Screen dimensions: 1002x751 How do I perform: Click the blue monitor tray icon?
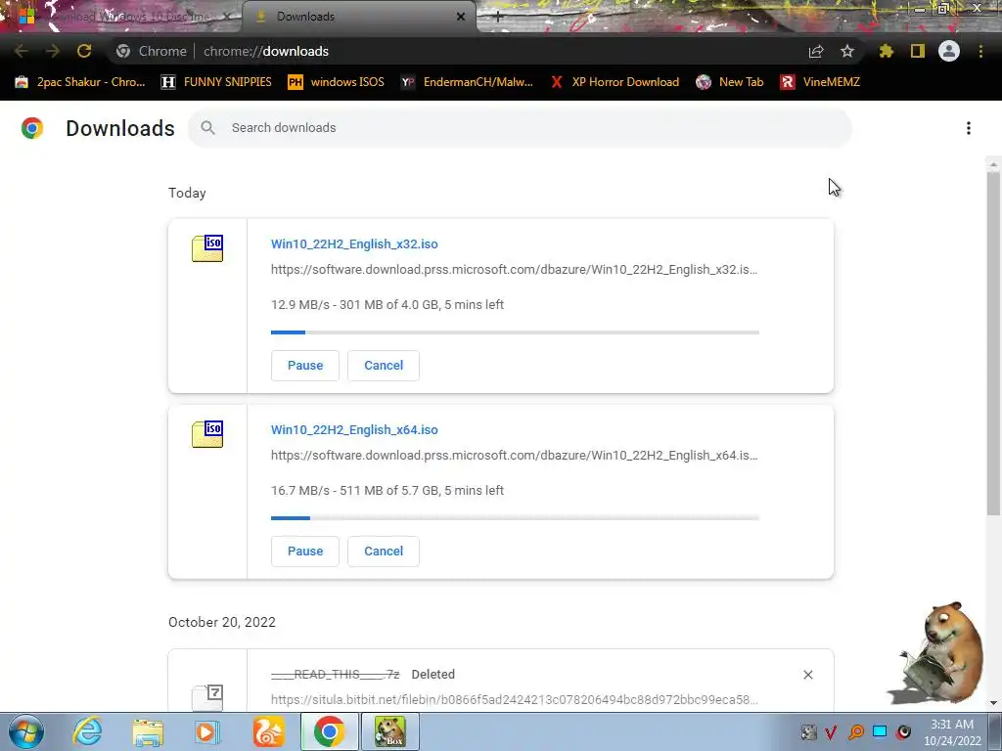pos(880,731)
